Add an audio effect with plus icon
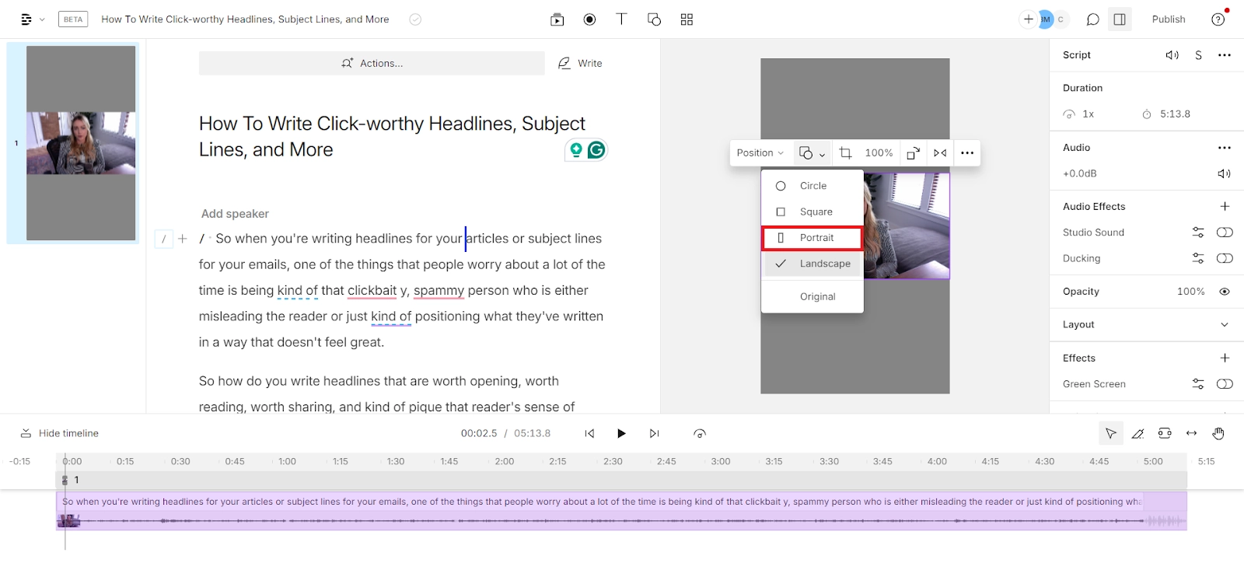The image size is (1244, 563). 1225,206
